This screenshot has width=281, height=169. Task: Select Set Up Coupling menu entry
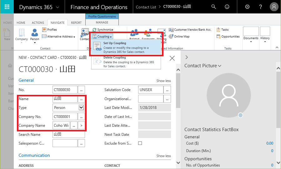click(126, 47)
